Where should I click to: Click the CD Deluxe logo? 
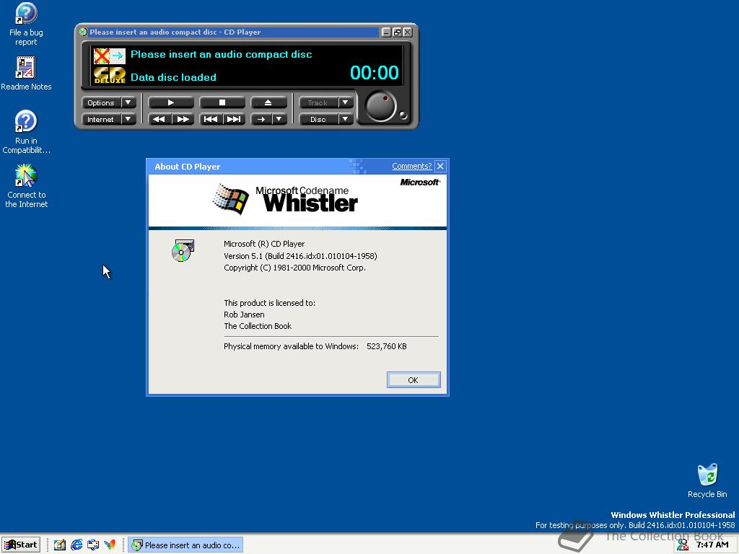(x=110, y=75)
